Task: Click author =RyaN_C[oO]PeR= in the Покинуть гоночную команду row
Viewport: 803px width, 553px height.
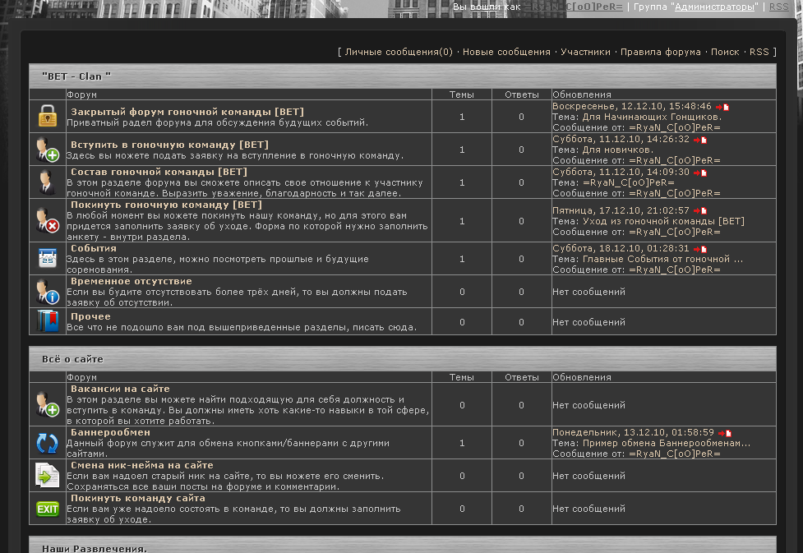Action: pyautogui.click(x=675, y=232)
